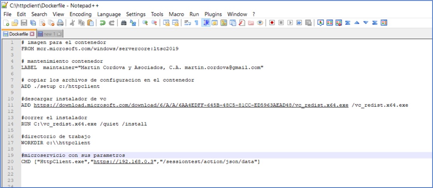This screenshot has width=433, height=188.
Task: Close the Dockerfile tab
Action: [32, 34]
